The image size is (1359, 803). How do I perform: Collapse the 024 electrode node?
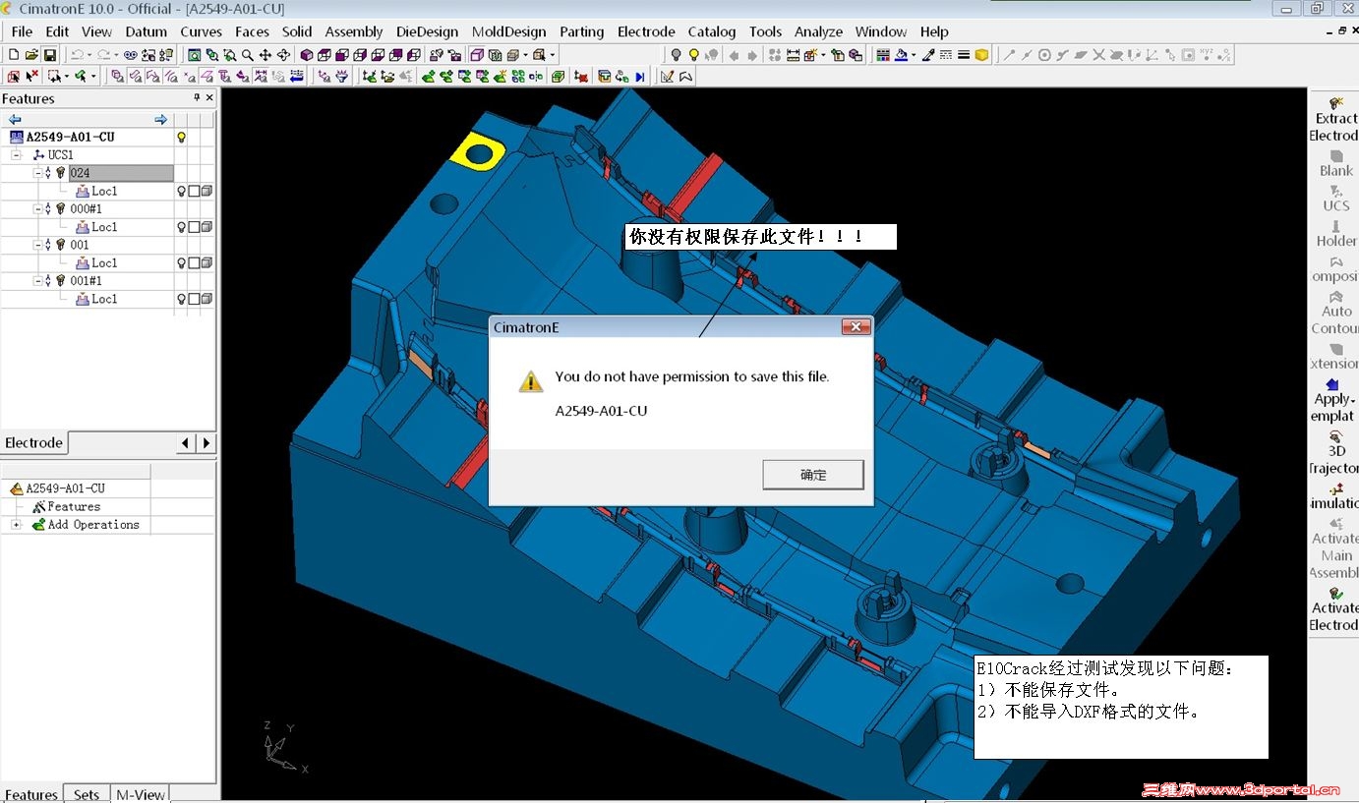pyautogui.click(x=37, y=173)
